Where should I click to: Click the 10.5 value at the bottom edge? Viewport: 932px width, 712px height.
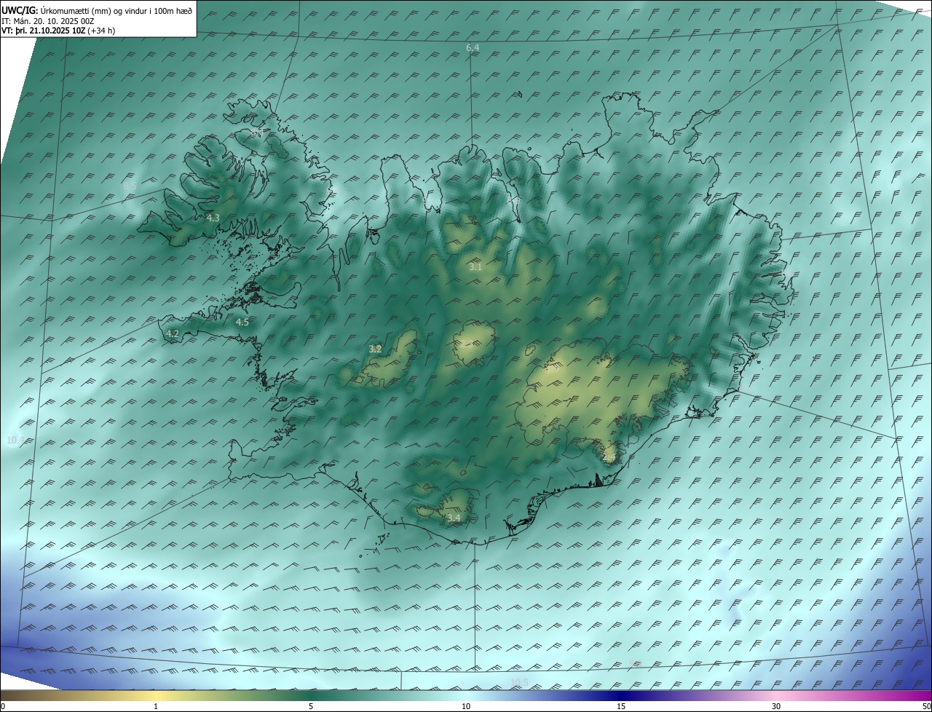519,682
